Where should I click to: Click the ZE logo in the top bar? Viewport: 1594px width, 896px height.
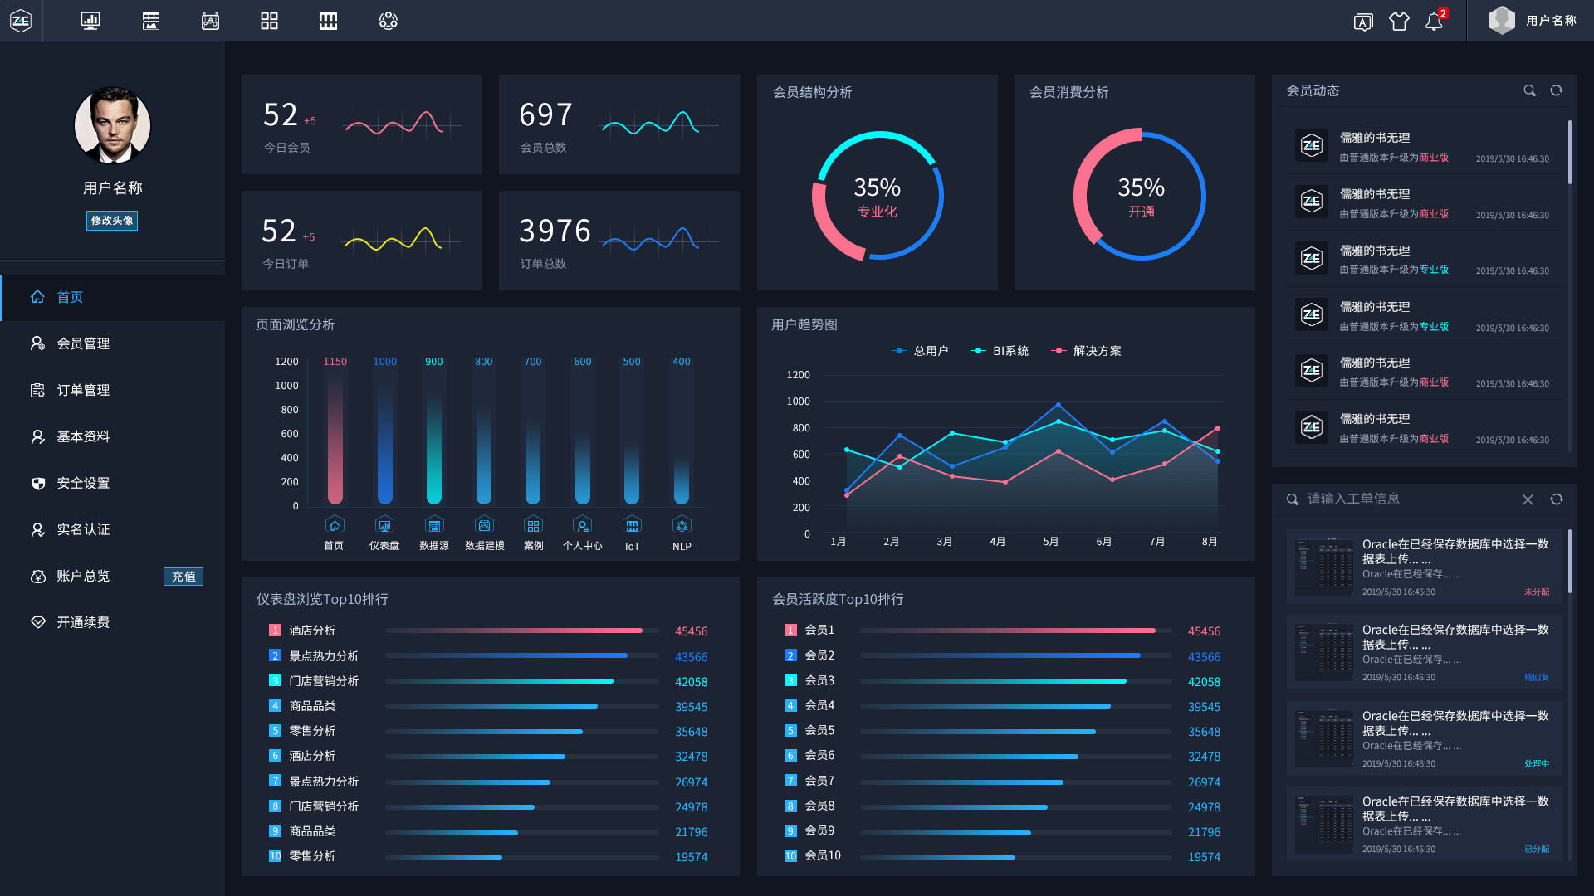pos(21,21)
